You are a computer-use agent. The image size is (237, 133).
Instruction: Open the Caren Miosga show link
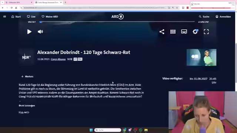pos(58,59)
